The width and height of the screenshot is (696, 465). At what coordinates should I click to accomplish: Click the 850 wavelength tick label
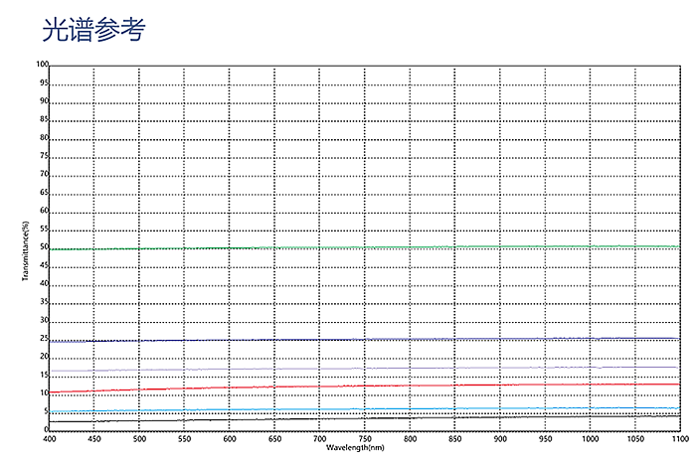454,438
